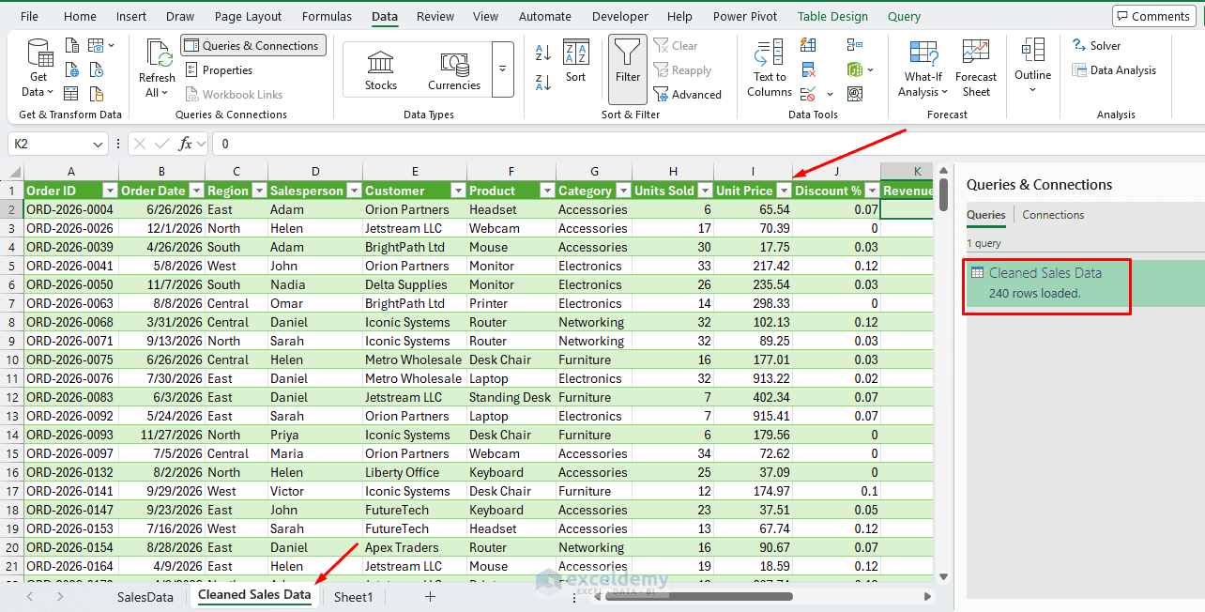The height and width of the screenshot is (612, 1205).
Task: Sort Z to A descending
Action: click(x=543, y=82)
